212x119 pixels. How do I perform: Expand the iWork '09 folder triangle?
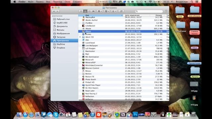click(80, 37)
